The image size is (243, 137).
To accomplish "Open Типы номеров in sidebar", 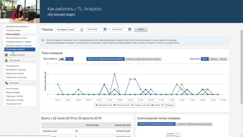I will (x=13, y=34).
